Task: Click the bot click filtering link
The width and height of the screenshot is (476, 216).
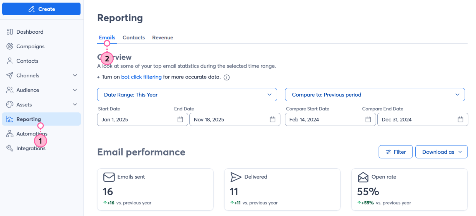Action: tap(141, 77)
